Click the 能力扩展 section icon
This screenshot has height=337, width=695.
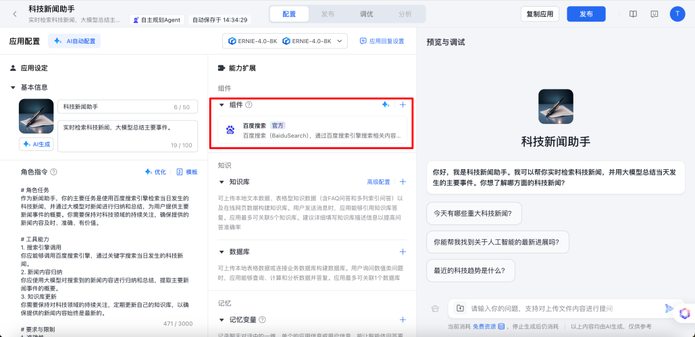coord(221,68)
